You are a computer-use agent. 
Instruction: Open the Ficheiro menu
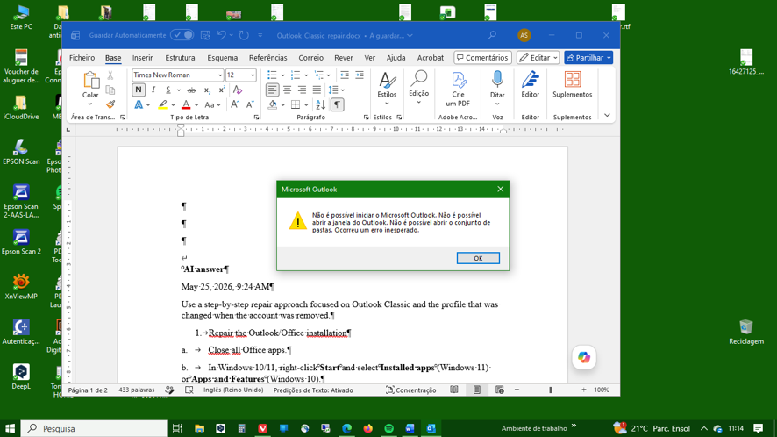(82, 58)
